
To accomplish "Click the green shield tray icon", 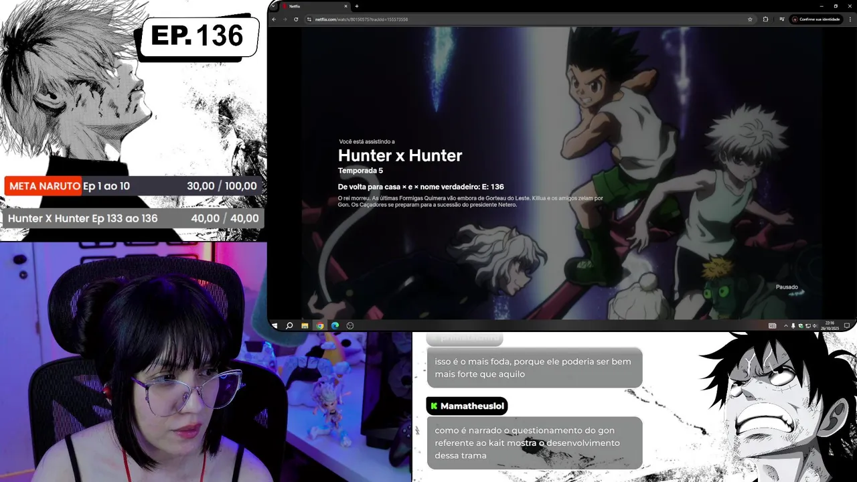I will coord(801,326).
